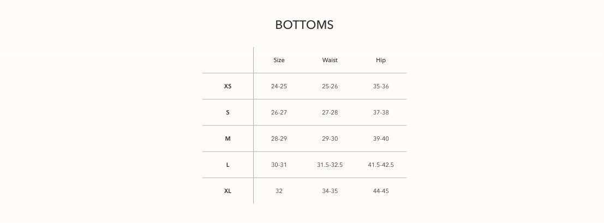Viewport: 604px width, 223px height.
Task: Select the Size column header
Action: [x=279, y=60]
